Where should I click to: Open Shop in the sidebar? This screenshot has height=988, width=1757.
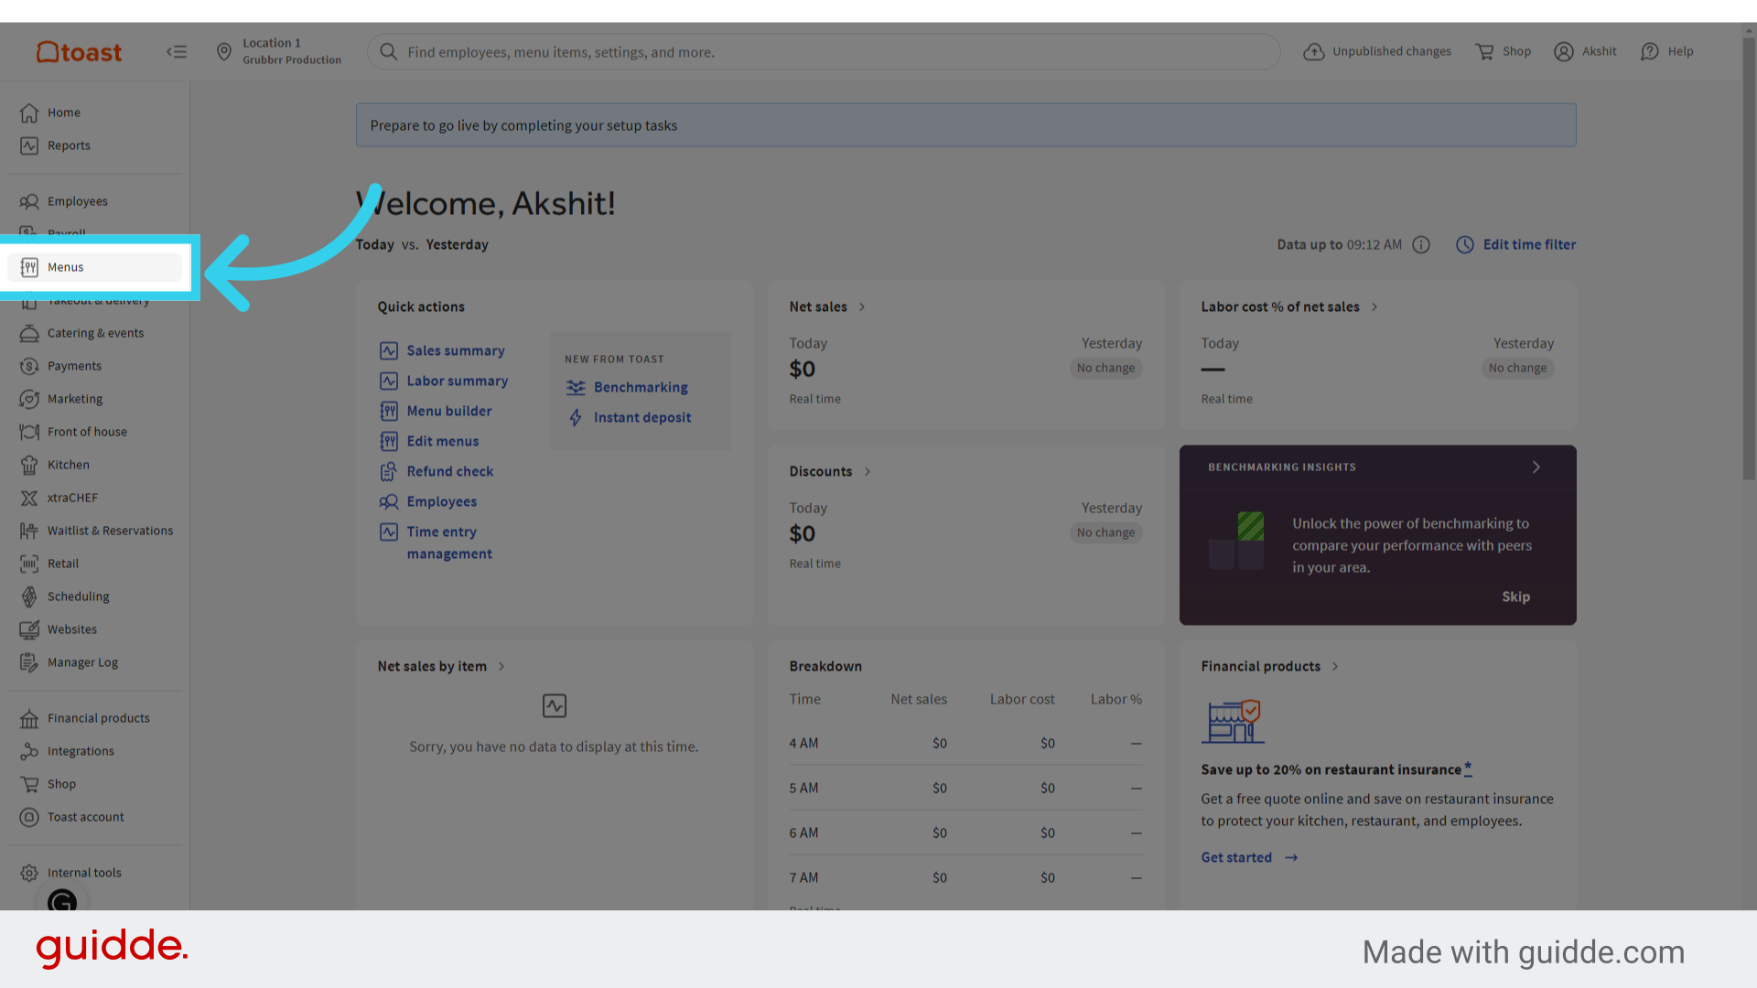[95, 784]
